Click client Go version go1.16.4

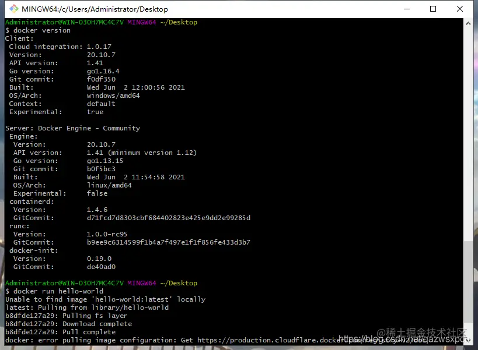[x=103, y=71]
